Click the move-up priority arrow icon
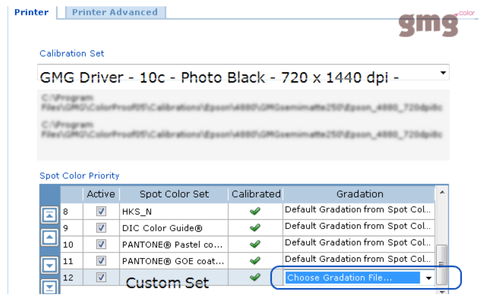 (49, 238)
